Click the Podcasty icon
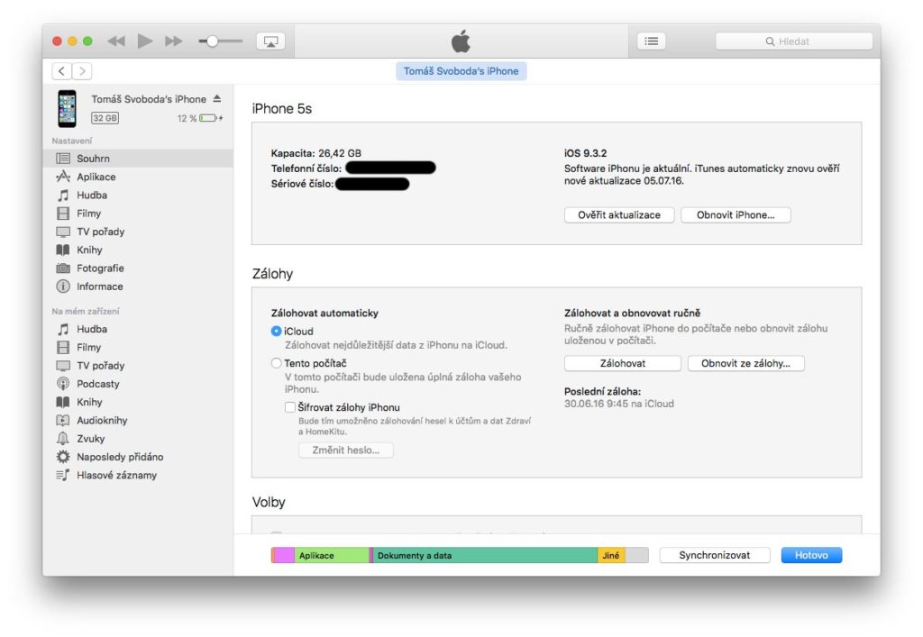 coord(63,384)
